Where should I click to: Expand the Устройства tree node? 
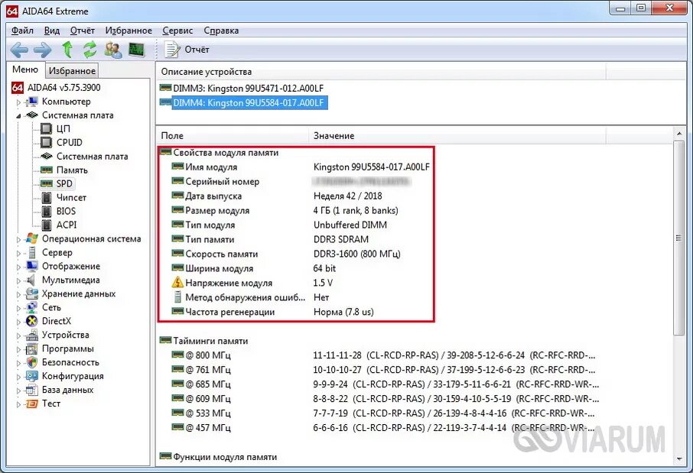18,335
